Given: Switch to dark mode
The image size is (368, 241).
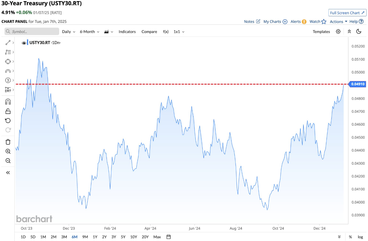Looking at the screenshot, I should (359, 31).
